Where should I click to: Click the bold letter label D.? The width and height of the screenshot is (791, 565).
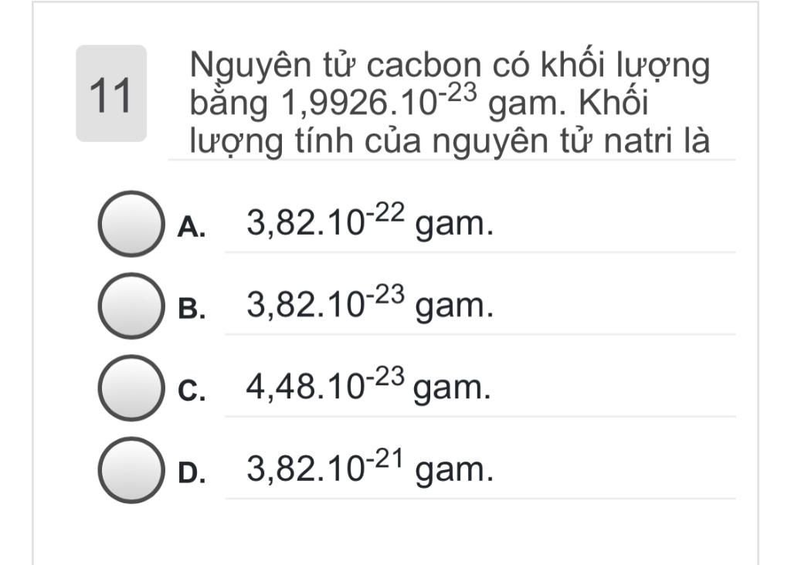coord(192,473)
